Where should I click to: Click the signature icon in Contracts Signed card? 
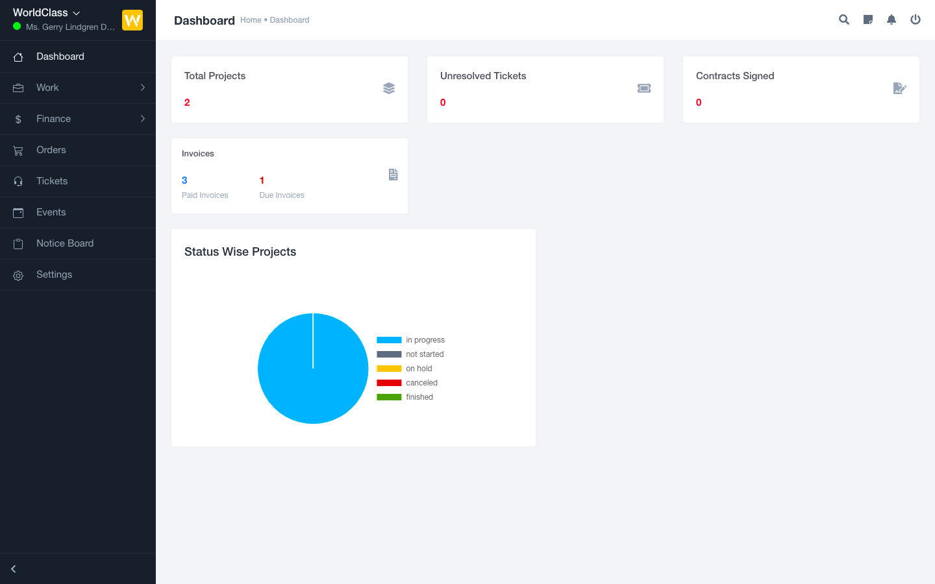899,88
